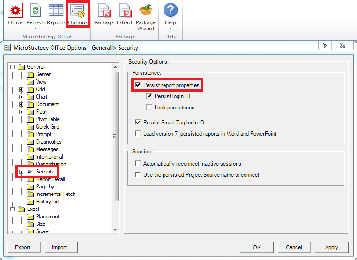Click the tree scrollbar down arrow
The width and height of the screenshot is (357, 260).
tap(115, 230)
